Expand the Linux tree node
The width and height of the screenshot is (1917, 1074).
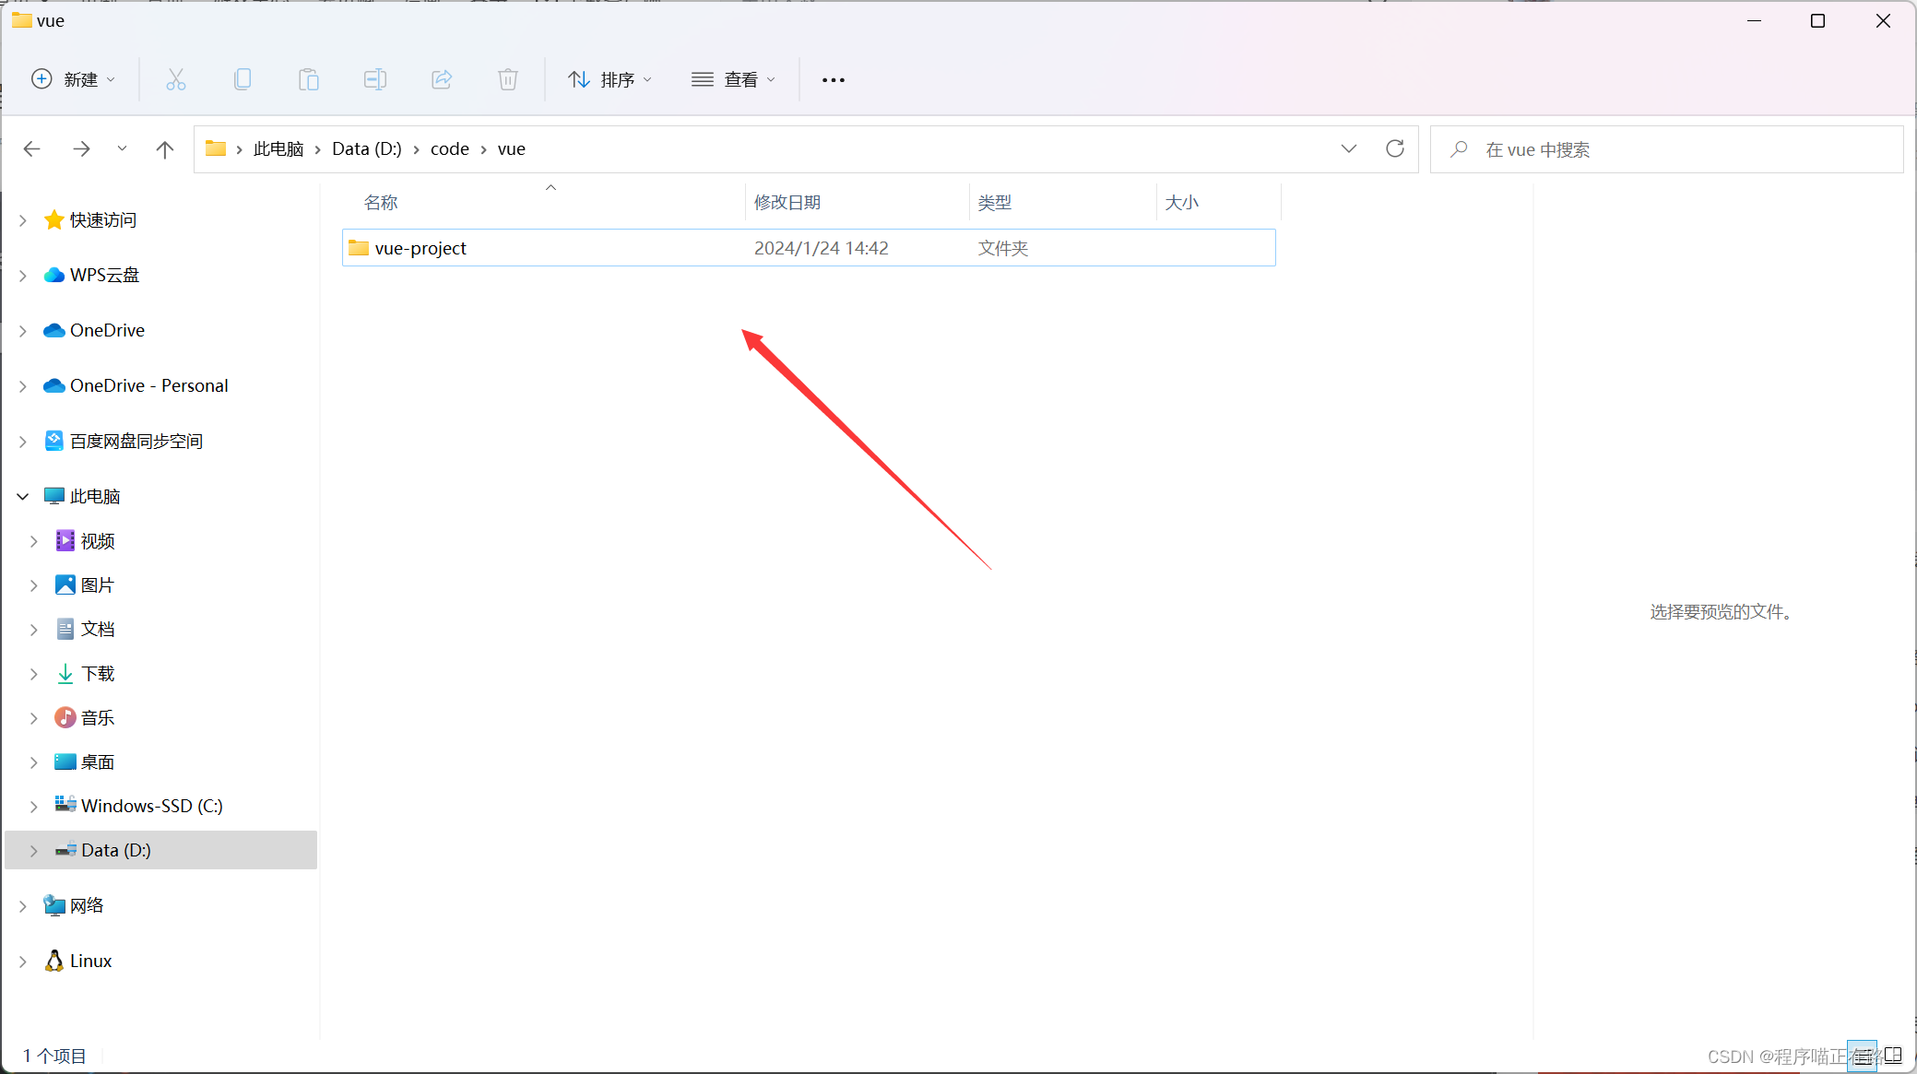23,962
